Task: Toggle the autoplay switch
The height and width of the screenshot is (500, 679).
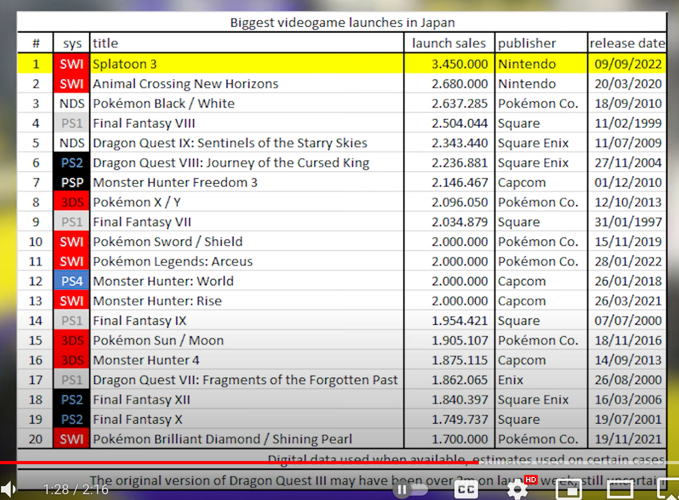Action: tap(411, 489)
